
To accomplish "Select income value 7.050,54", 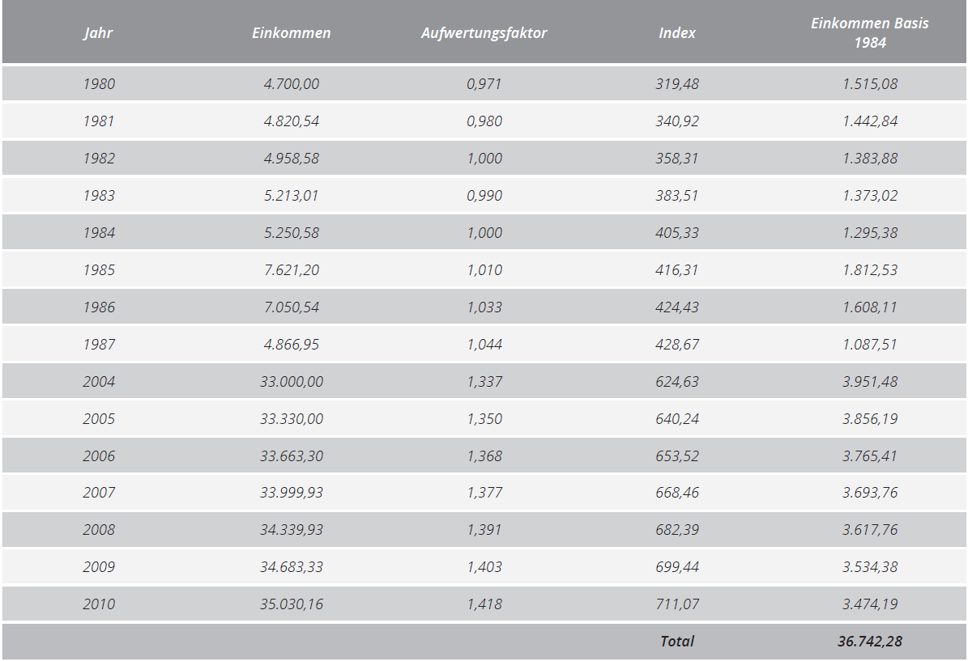I will [x=292, y=307].
